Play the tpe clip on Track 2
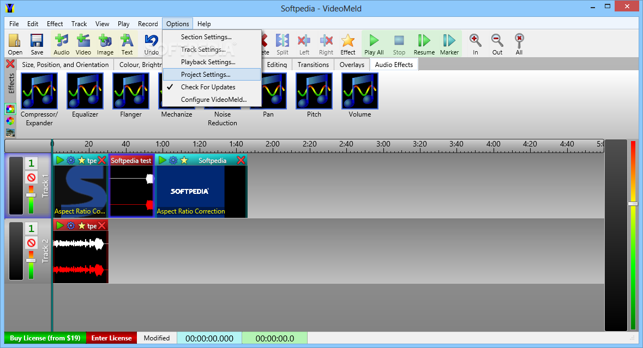The image size is (643, 348). click(60, 225)
